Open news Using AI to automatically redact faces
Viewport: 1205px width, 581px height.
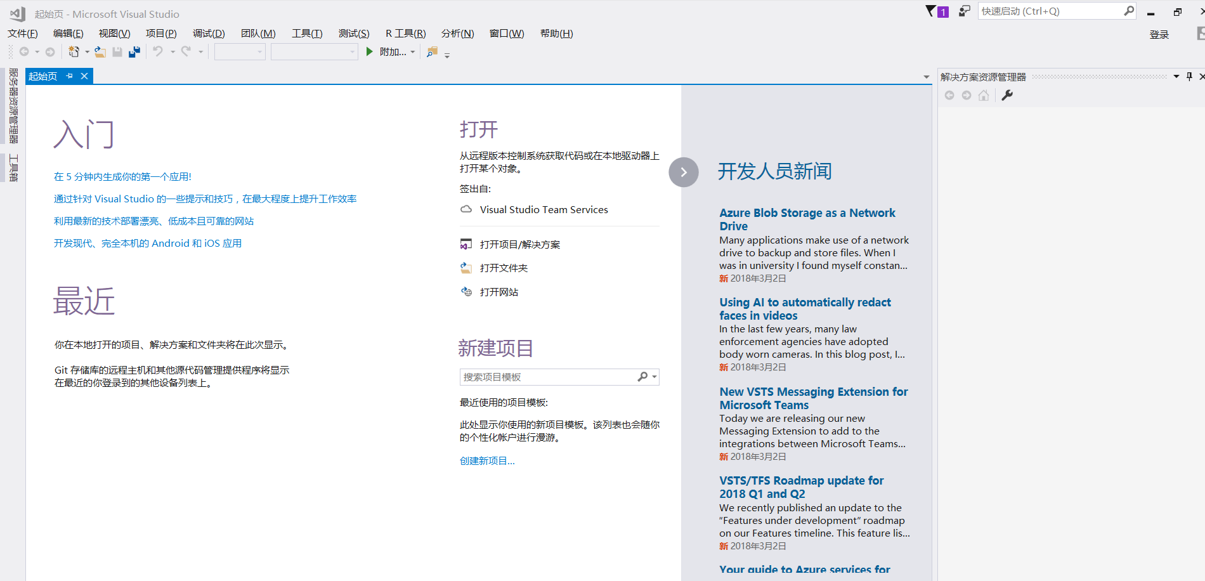point(805,309)
